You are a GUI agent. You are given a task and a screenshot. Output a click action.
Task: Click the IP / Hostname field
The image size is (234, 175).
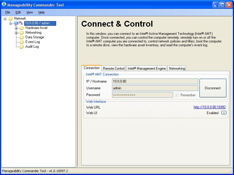155,81
